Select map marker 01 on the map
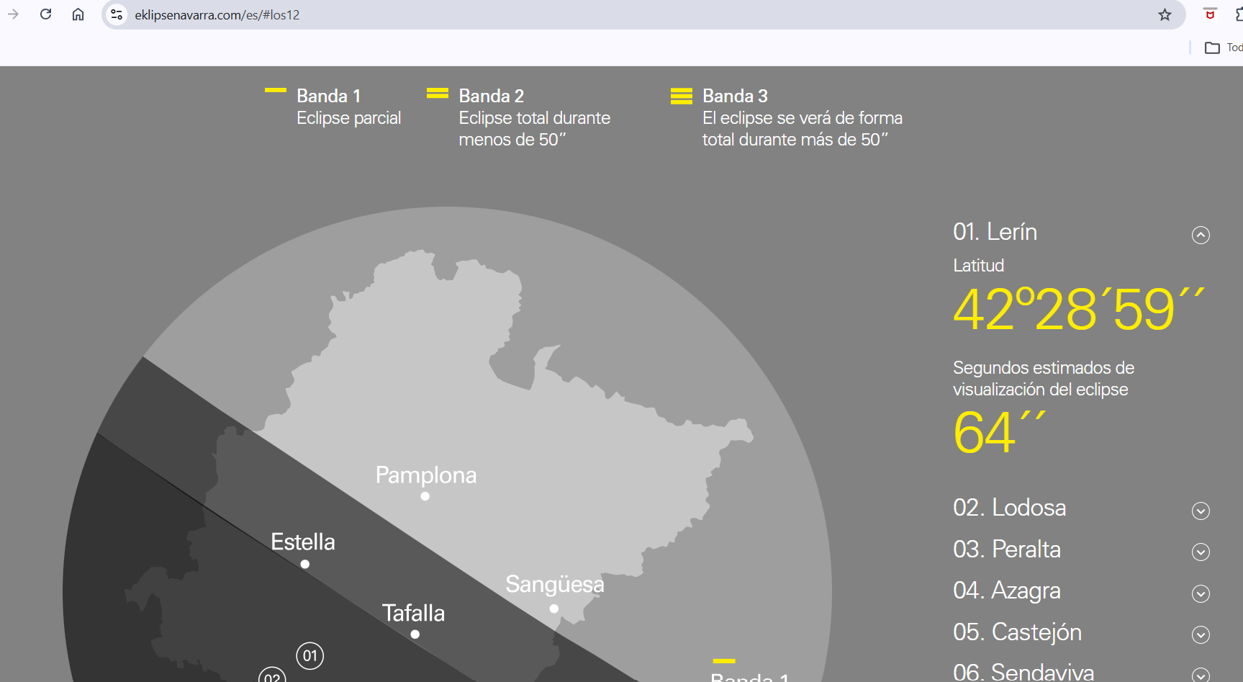This screenshot has height=682, width=1243. [x=309, y=655]
